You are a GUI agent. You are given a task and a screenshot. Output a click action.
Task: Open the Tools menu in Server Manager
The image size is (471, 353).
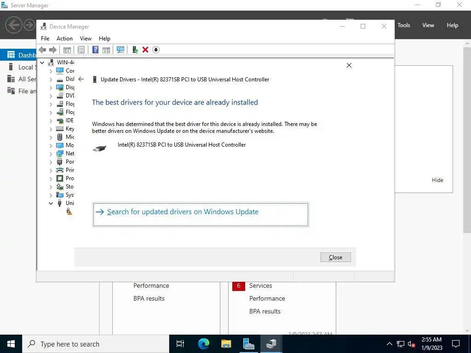point(404,25)
